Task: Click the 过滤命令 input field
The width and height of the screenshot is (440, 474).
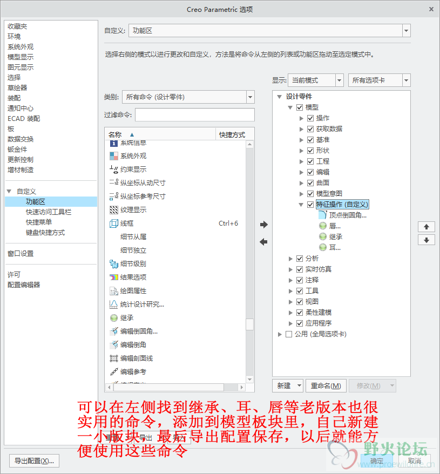Action: 195,115
